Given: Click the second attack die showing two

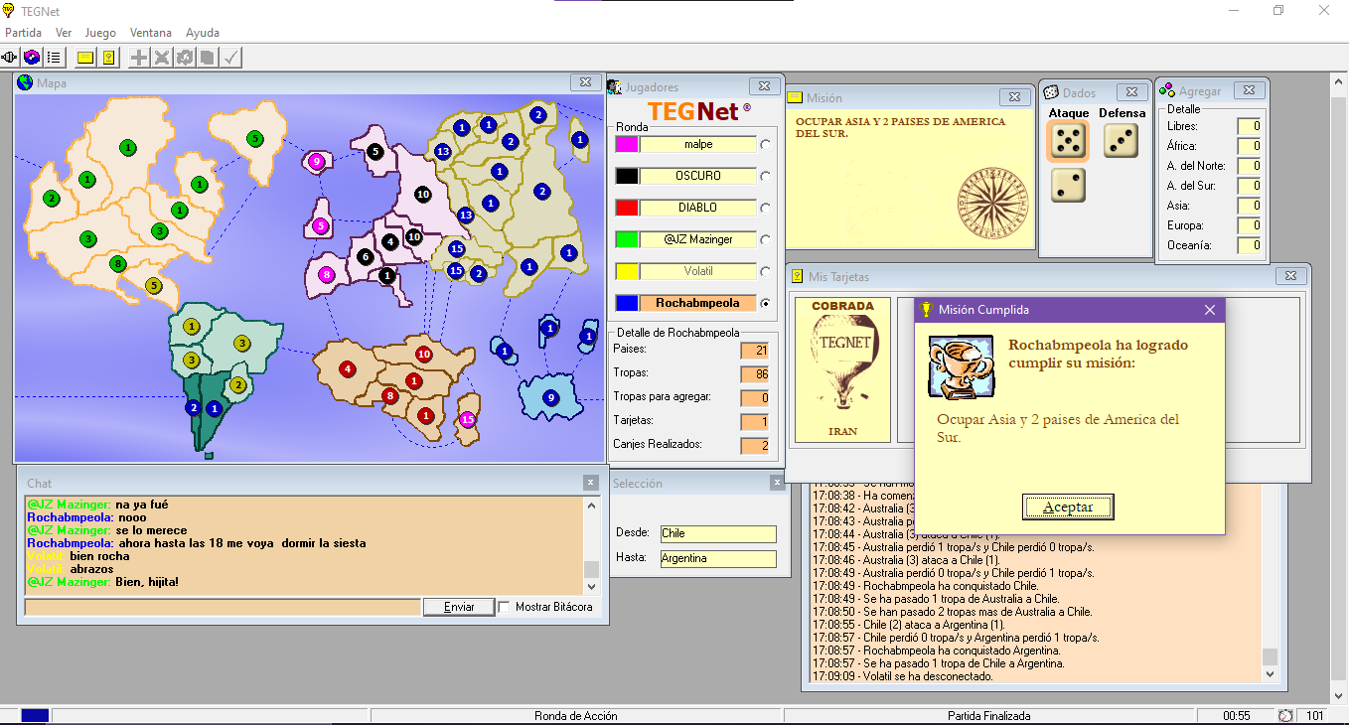Looking at the screenshot, I should (1068, 185).
